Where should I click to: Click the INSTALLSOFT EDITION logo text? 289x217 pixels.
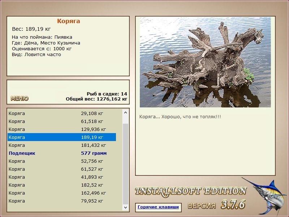click(191, 191)
